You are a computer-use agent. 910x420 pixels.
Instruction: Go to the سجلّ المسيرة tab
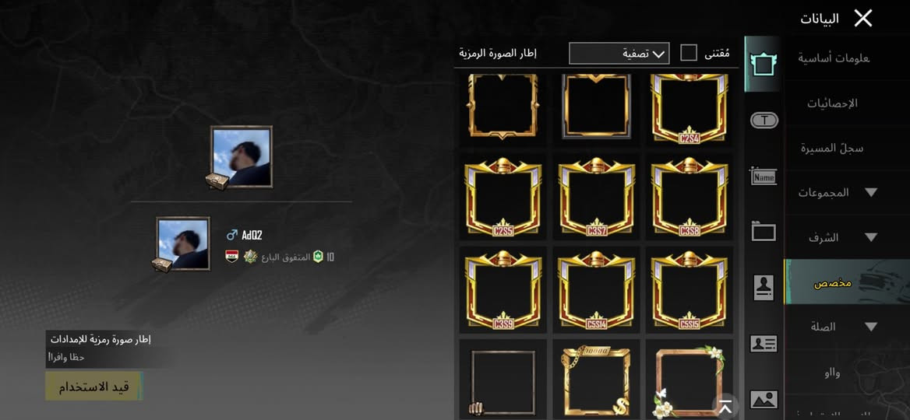(832, 148)
